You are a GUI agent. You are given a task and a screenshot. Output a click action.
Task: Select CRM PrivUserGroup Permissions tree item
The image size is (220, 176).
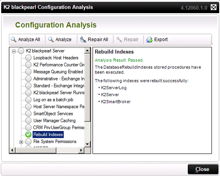59,128
